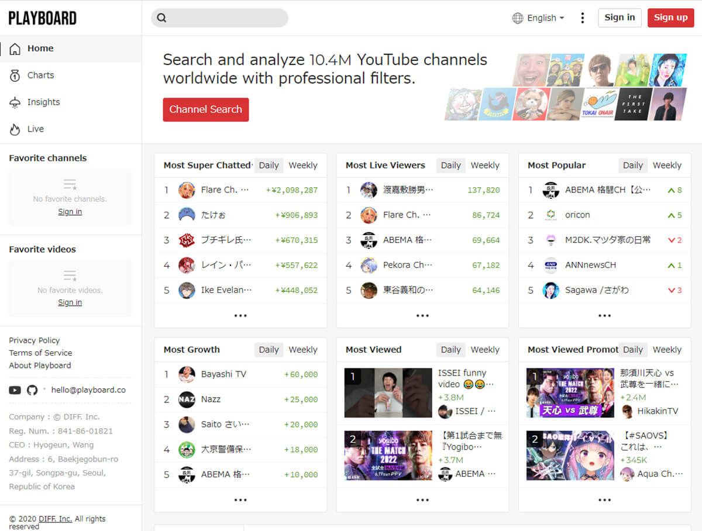
Task: Click into the search input field
Action: (219, 18)
